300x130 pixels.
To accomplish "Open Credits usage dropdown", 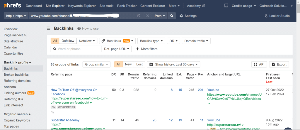I will [244, 6].
